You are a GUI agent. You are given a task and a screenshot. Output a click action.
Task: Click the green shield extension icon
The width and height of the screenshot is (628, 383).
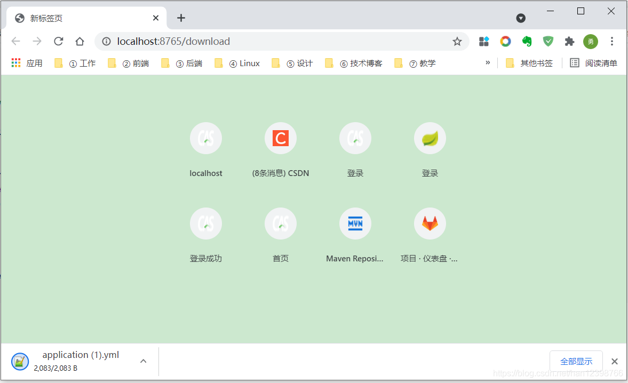pos(548,41)
